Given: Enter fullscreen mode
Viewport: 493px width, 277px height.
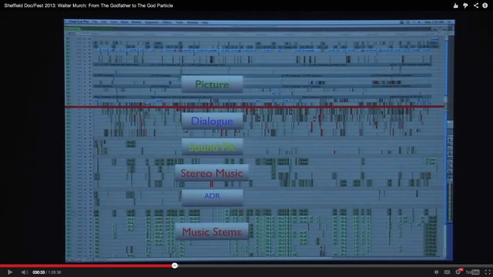Looking at the screenshot, I should point(487,272).
